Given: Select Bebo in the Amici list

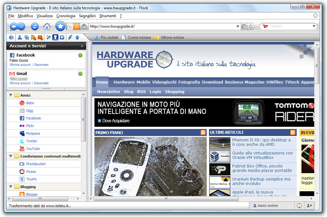Looking at the screenshot, I should click(30, 103).
